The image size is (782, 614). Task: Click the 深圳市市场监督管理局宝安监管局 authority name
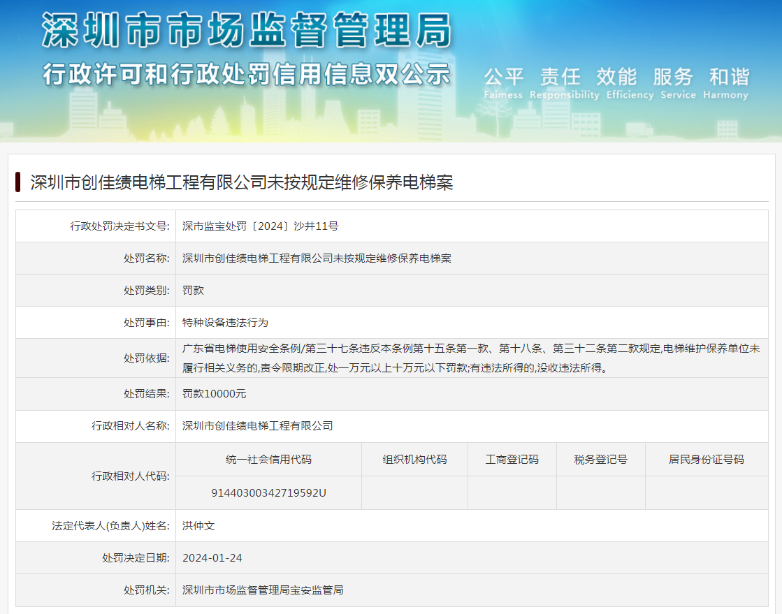[263, 590]
